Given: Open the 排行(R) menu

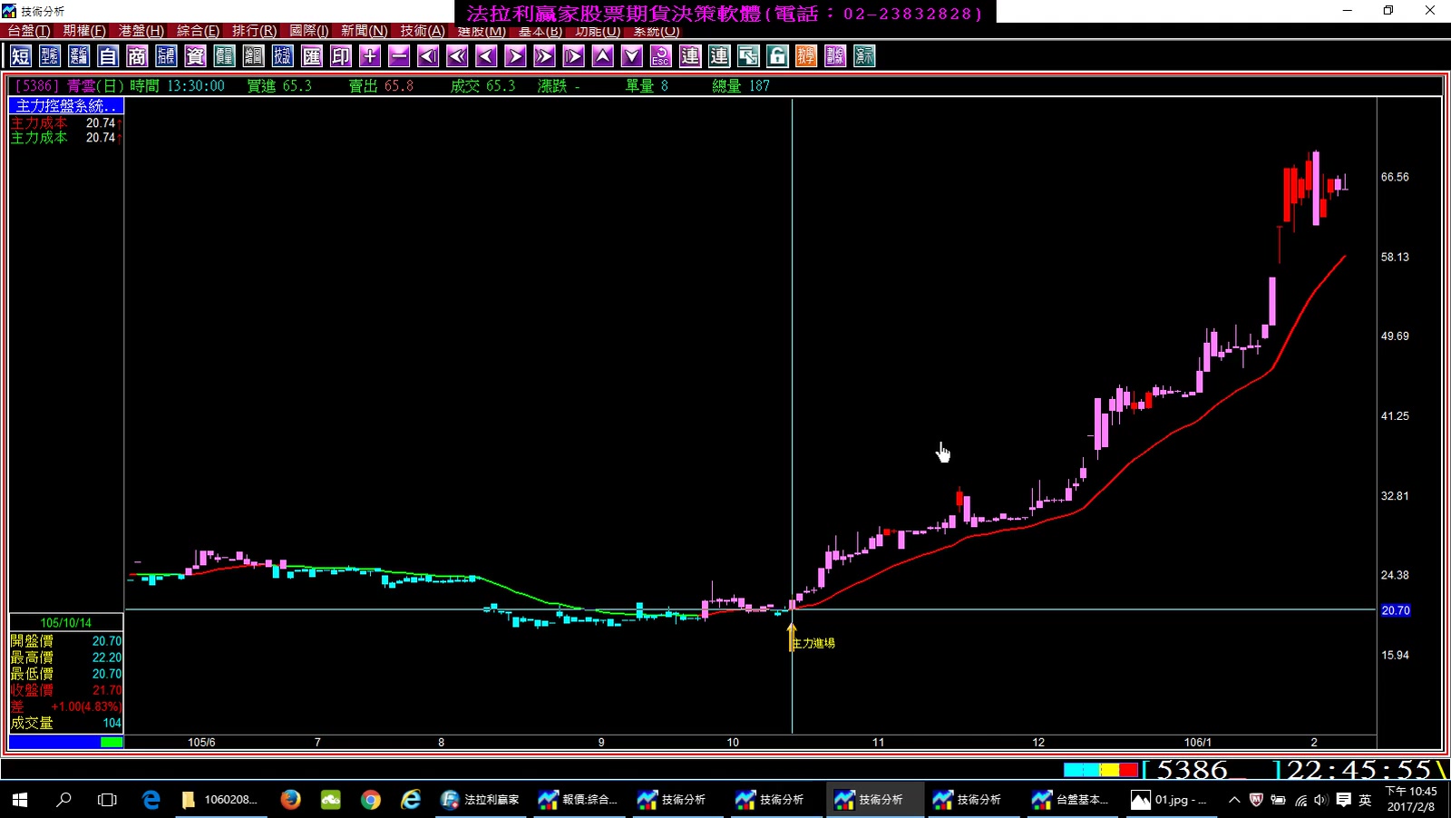Looking at the screenshot, I should (x=254, y=31).
